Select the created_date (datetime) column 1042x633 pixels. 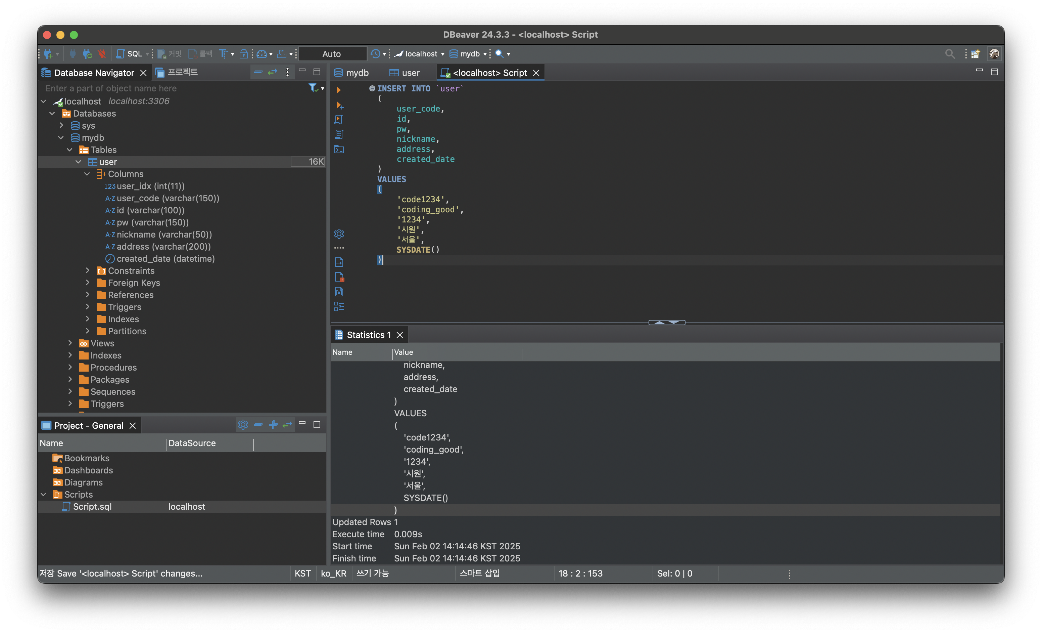tap(160, 258)
